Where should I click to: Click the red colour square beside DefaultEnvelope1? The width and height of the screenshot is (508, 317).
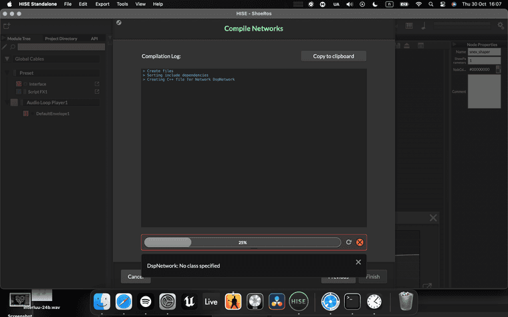[x=25, y=113]
